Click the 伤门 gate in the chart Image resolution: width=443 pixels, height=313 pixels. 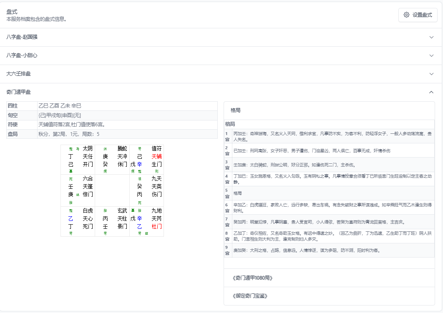pyautogui.click(x=156, y=194)
